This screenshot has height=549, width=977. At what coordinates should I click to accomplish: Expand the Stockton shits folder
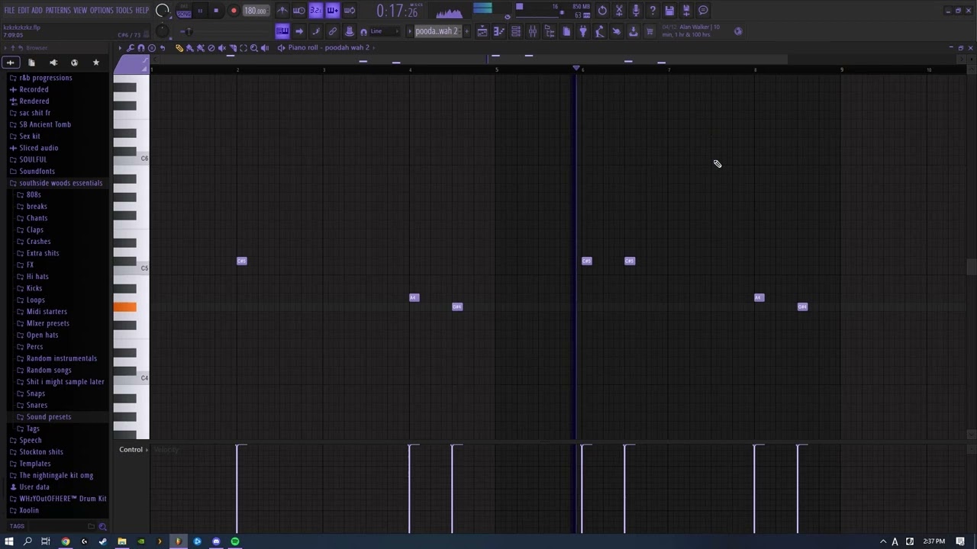(41, 452)
